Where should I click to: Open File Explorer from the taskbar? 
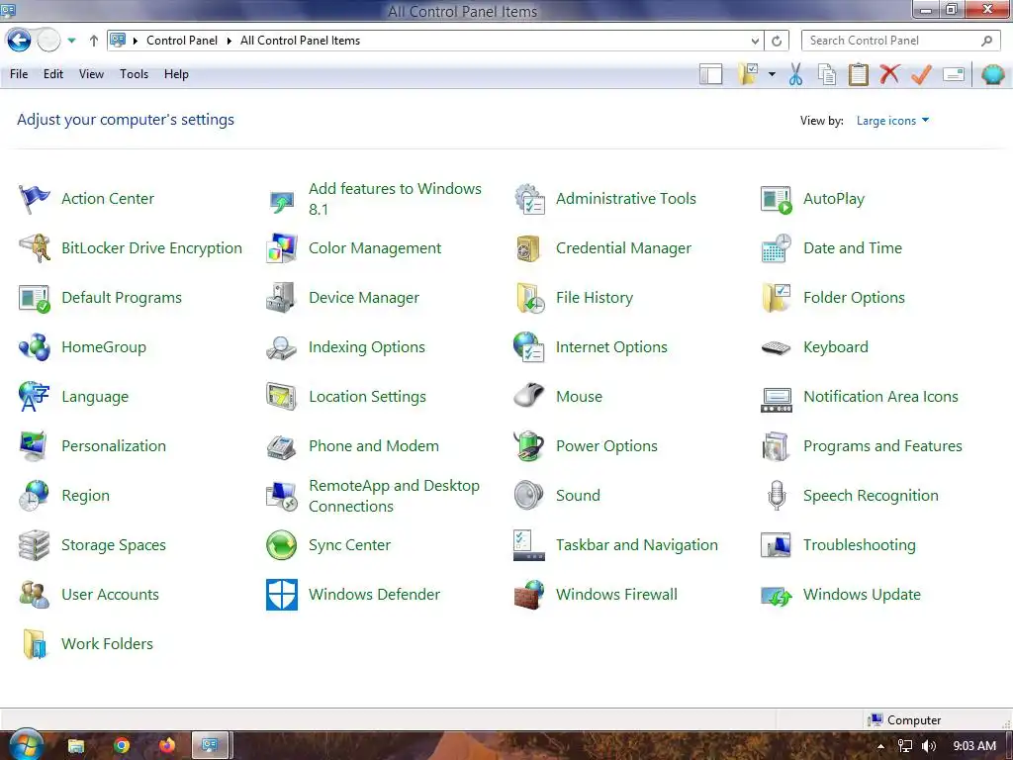[x=76, y=746]
